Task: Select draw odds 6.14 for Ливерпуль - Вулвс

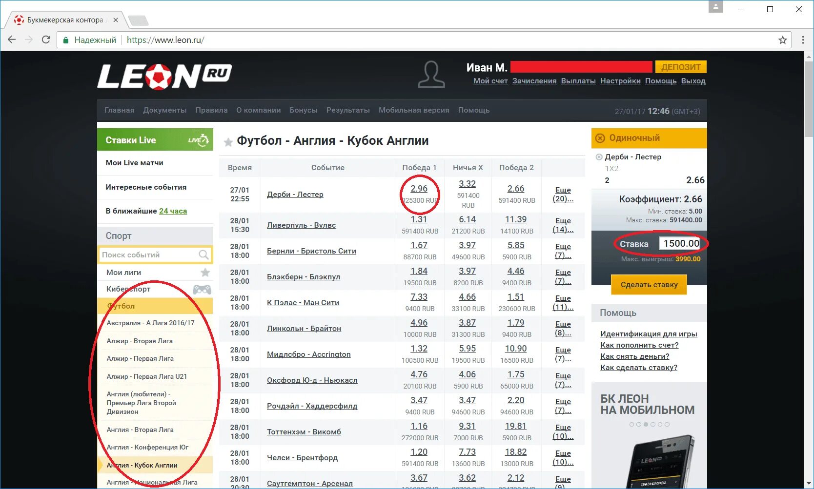Action: point(467,219)
